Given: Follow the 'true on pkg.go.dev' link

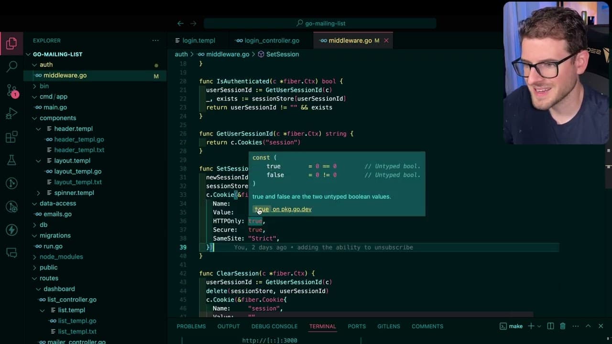Looking at the screenshot, I should click(283, 209).
